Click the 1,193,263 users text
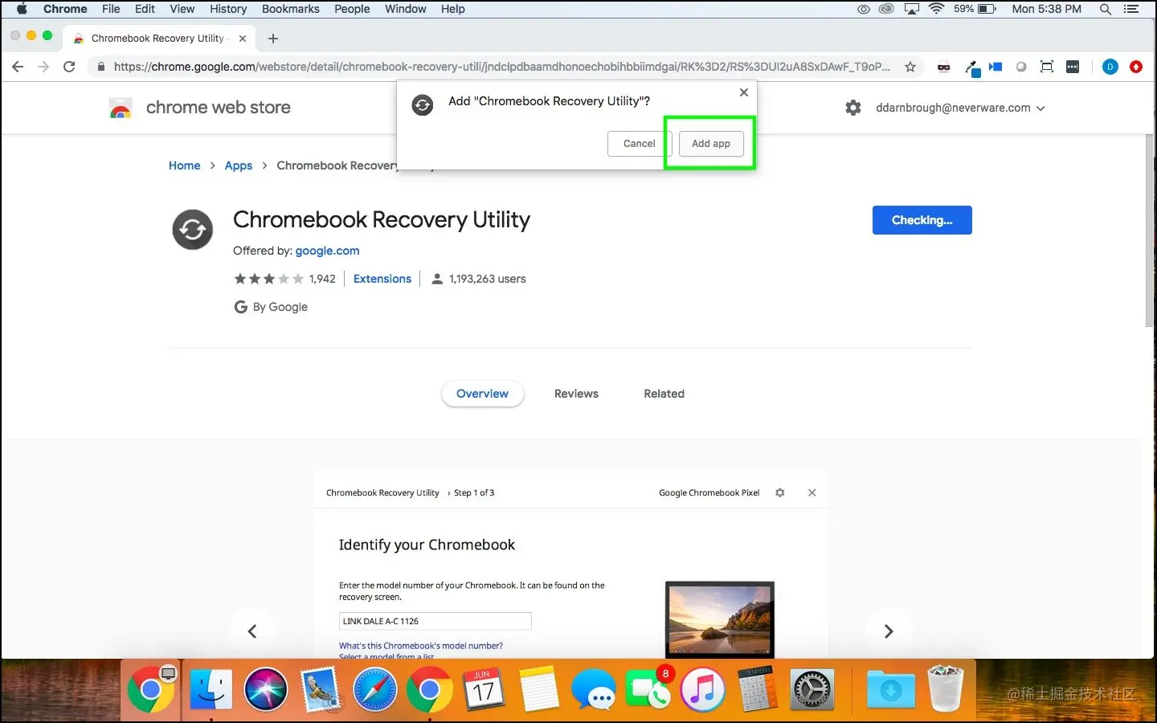 click(487, 279)
